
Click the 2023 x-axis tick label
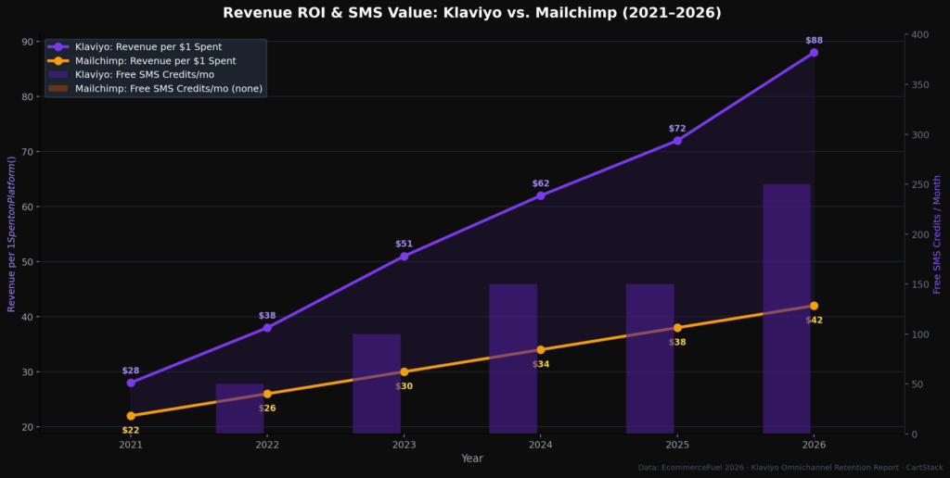click(x=404, y=445)
